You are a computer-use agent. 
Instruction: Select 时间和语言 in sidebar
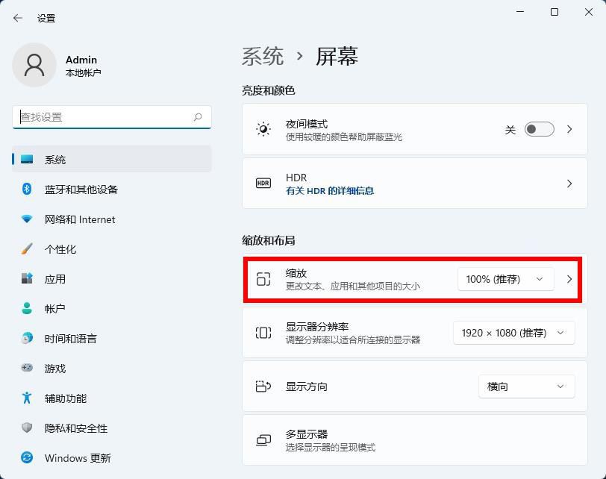[x=70, y=339]
